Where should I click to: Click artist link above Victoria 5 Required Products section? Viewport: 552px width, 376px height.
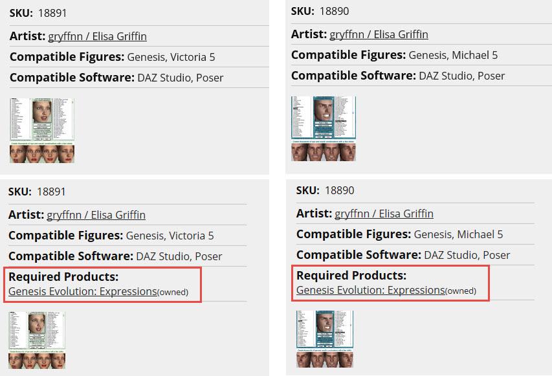[96, 215]
